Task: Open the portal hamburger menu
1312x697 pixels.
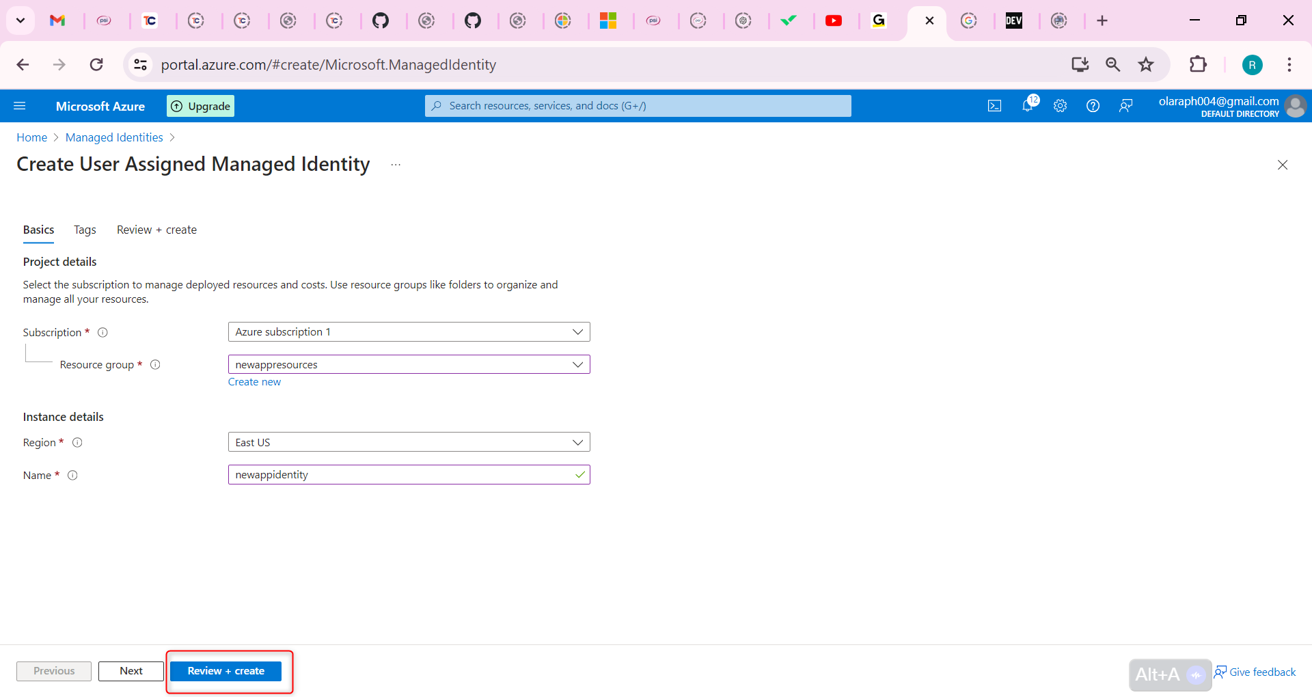Action: pyautogui.click(x=20, y=105)
